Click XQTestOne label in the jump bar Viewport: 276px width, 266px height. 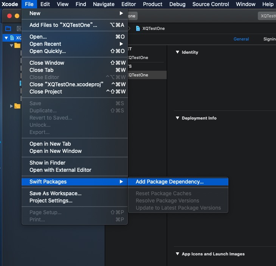(x=154, y=28)
